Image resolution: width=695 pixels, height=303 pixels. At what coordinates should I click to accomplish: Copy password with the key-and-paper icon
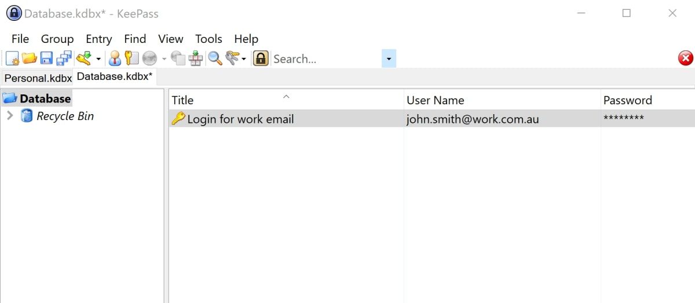tap(132, 59)
